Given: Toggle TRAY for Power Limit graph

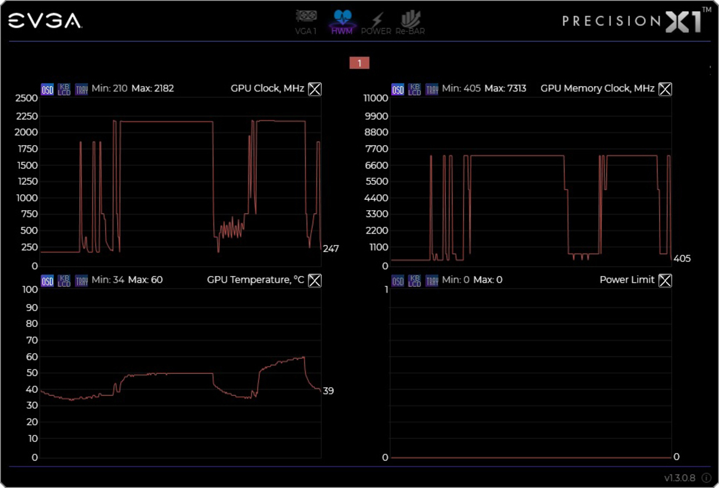Looking at the screenshot, I should pos(432,280).
